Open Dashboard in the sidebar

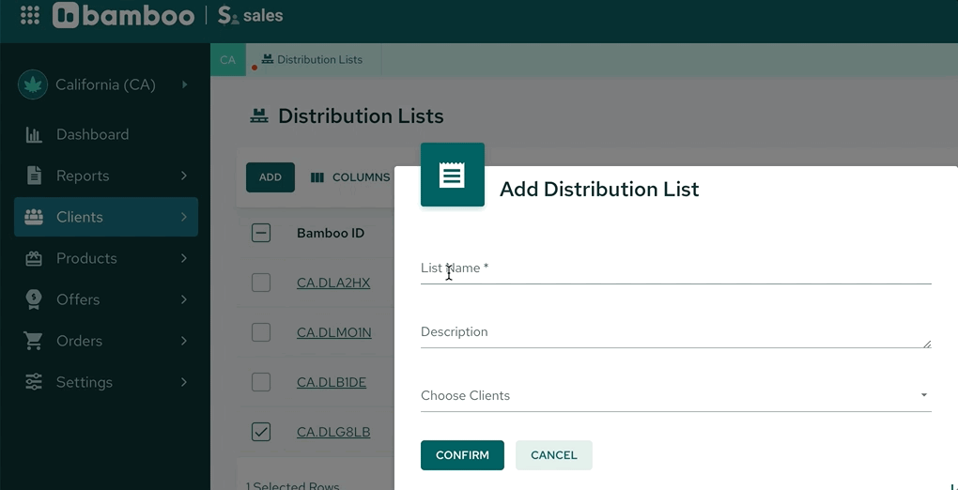(106, 134)
